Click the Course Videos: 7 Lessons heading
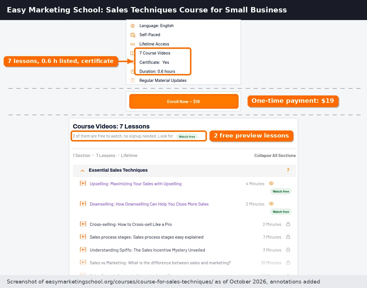The width and height of the screenshot is (367, 288). [111, 126]
